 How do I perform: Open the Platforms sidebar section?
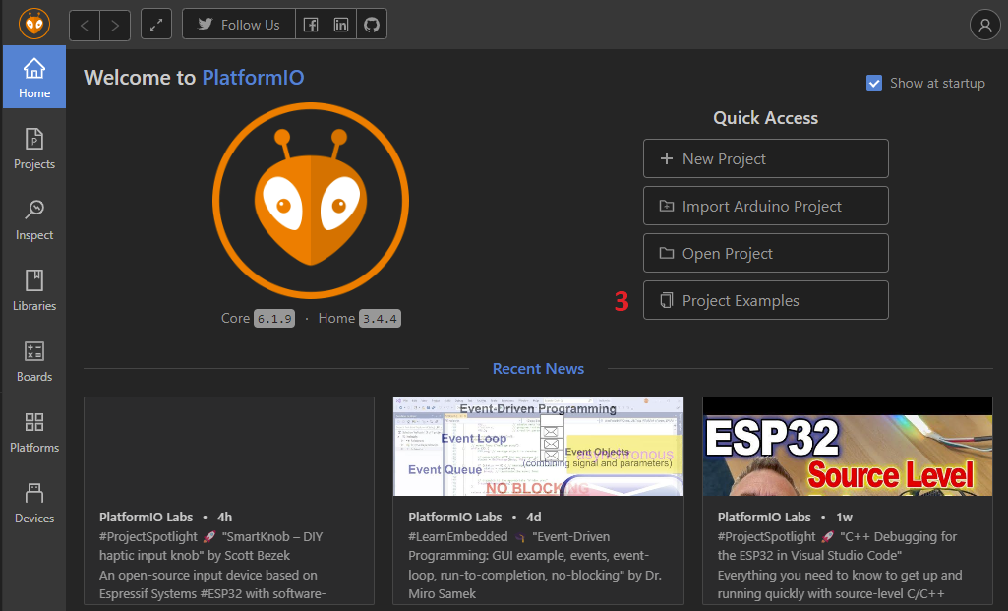pyautogui.click(x=34, y=432)
